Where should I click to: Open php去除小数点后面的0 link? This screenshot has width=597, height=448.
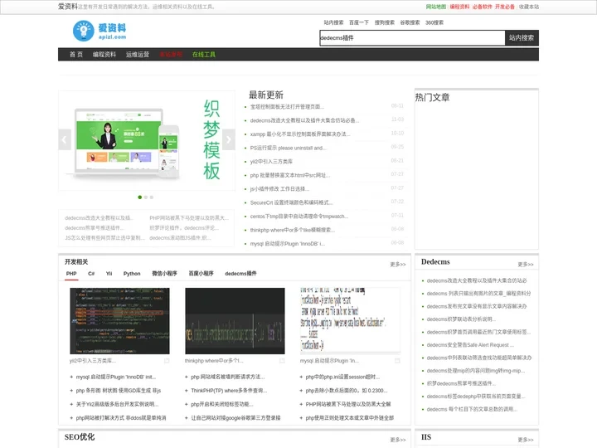347,391
